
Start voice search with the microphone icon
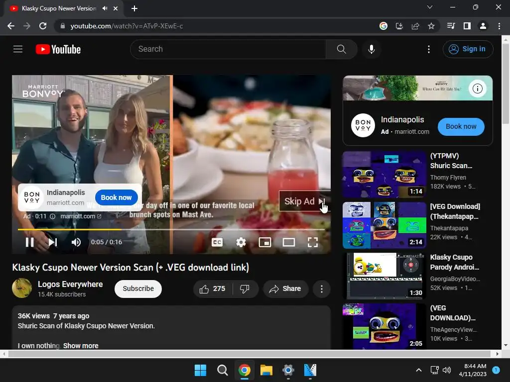coord(372,49)
